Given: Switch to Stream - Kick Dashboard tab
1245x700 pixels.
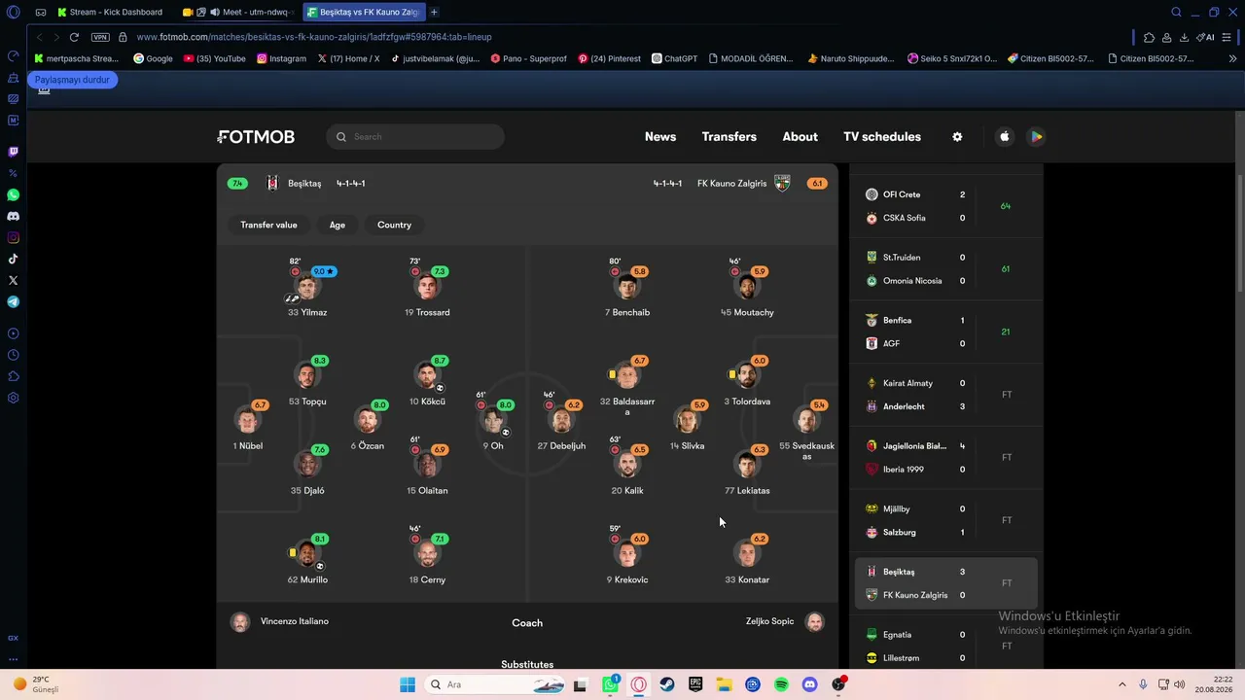Looking at the screenshot, I should [x=110, y=12].
